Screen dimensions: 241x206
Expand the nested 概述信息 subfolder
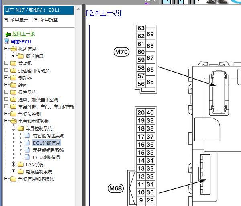[13, 55]
